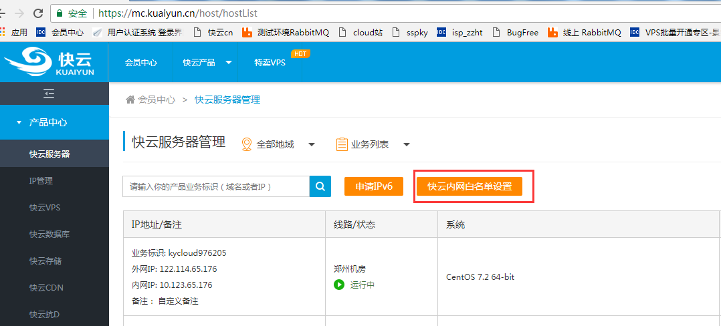Expand the 业务列表 dropdown
The height and width of the screenshot is (326, 721).
click(373, 144)
